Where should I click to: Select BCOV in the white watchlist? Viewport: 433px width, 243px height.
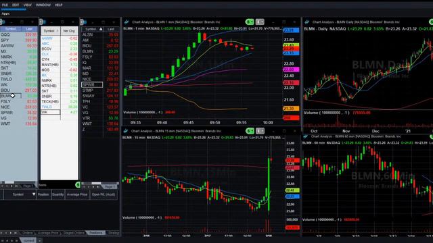pyautogui.click(x=47, y=49)
